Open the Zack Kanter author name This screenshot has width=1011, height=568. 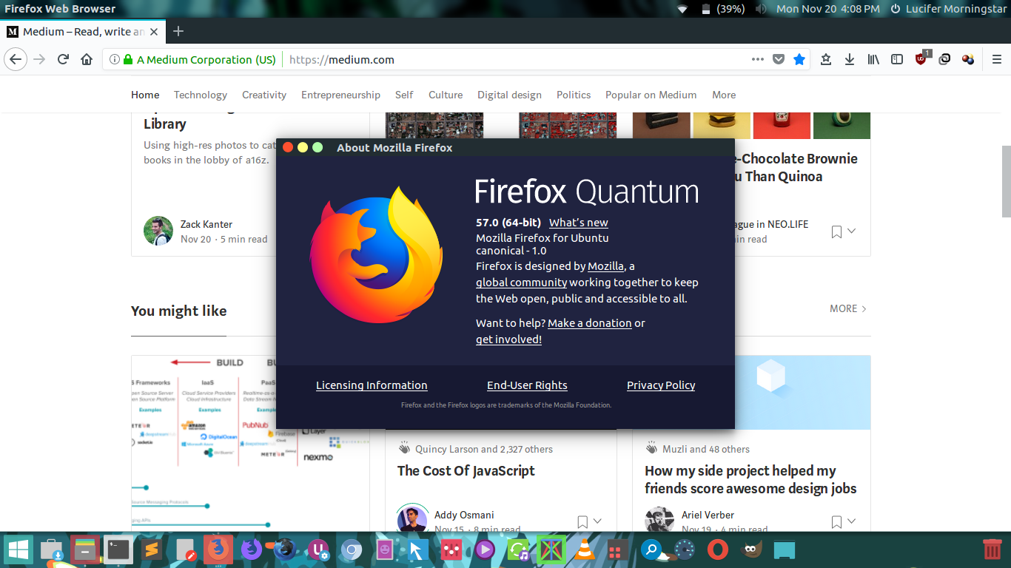coord(206,224)
